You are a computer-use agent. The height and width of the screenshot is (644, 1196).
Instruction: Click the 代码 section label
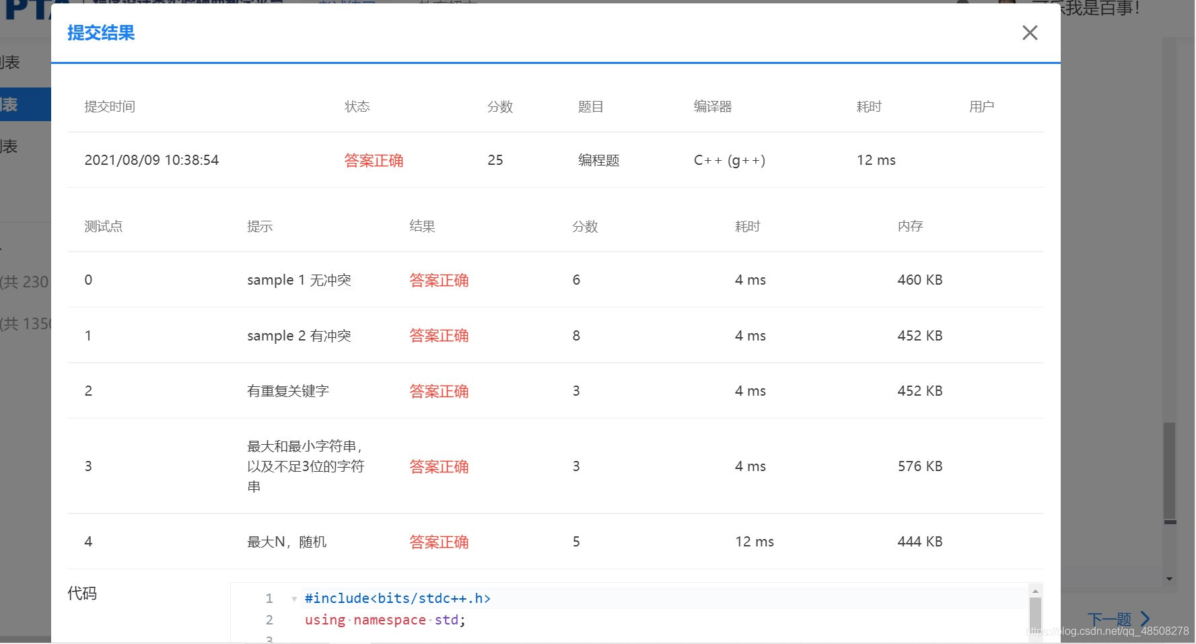tap(82, 593)
